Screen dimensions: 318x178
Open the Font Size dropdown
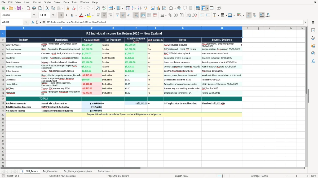[x=53, y=15]
